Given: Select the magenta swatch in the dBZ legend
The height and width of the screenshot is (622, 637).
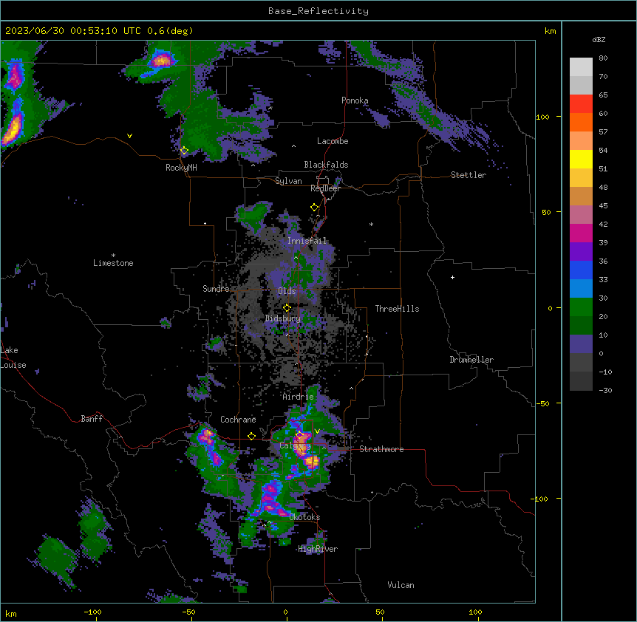Looking at the screenshot, I should [581, 233].
